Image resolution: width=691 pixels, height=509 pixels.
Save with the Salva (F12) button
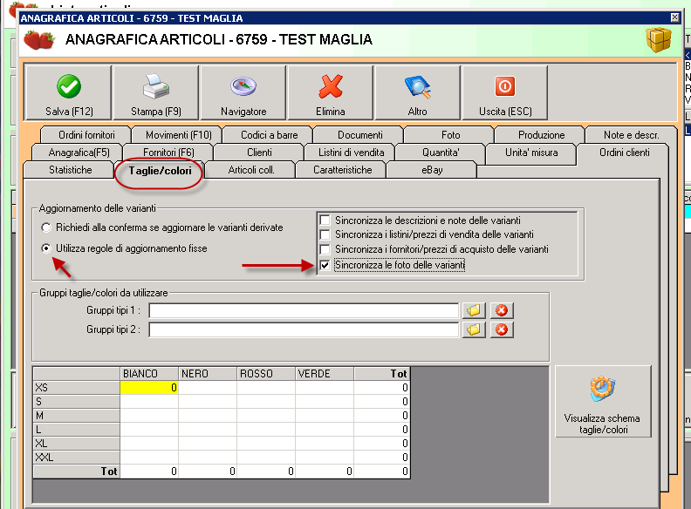click(68, 92)
